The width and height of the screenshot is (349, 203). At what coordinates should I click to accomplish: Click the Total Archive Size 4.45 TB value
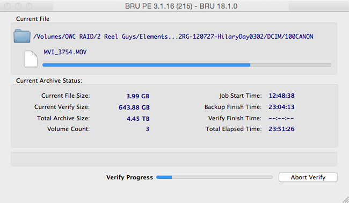138,118
